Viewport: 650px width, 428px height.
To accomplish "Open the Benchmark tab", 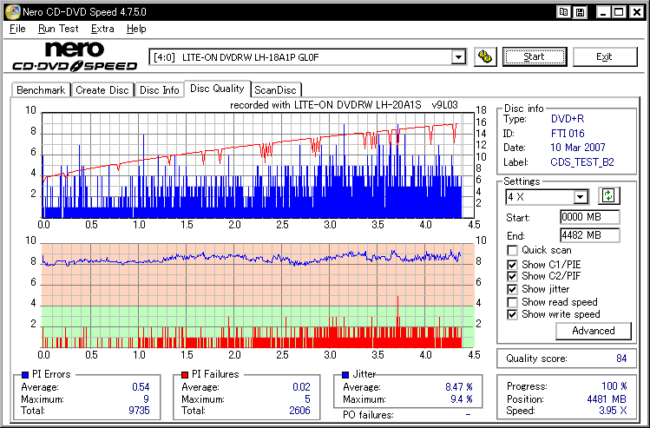I will tap(41, 89).
